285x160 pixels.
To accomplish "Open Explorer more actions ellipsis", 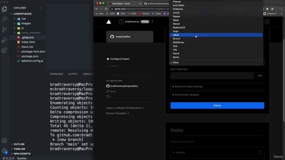I will click(41, 8).
